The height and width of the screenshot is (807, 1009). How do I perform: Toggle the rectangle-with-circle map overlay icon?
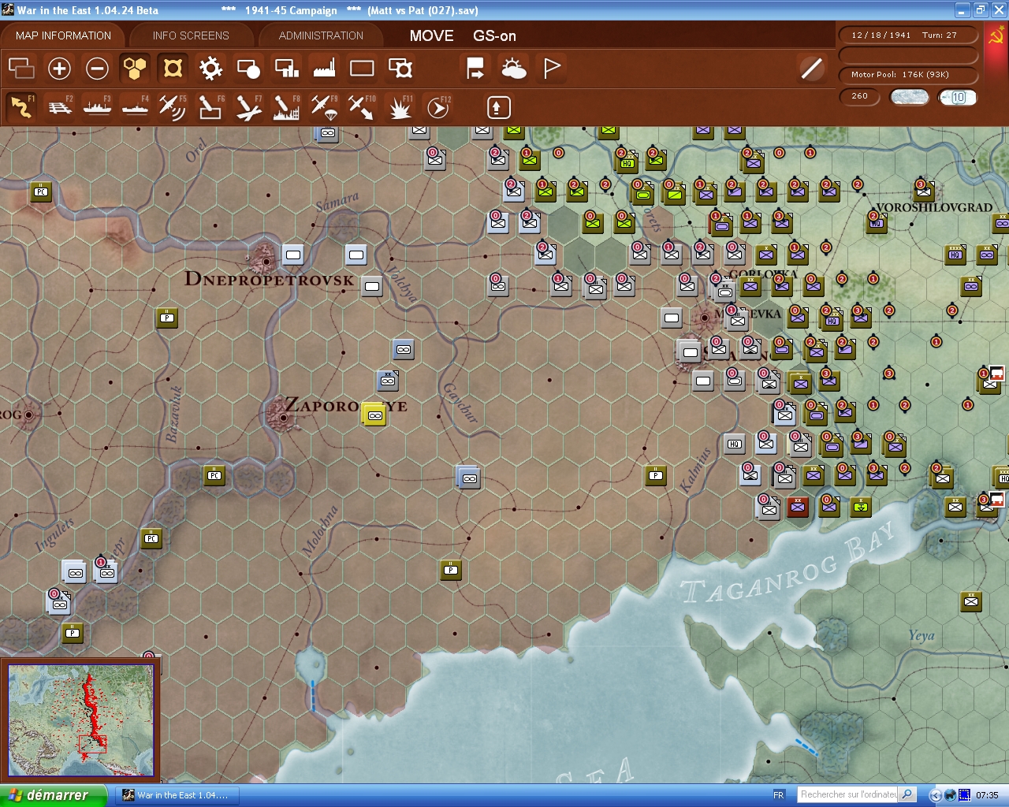click(x=248, y=69)
